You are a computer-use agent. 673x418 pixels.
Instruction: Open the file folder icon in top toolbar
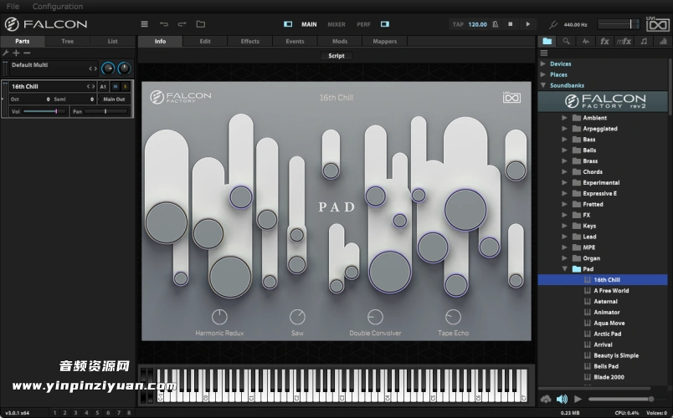pos(200,24)
